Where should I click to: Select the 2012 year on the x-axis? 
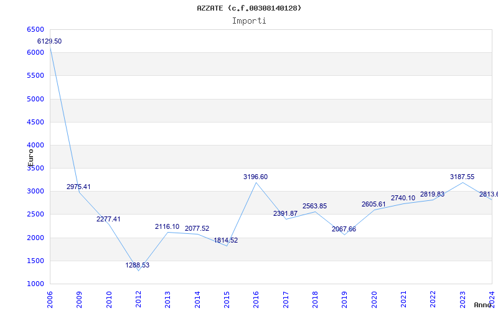pos(138,300)
